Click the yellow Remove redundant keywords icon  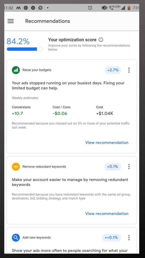click(x=16, y=167)
